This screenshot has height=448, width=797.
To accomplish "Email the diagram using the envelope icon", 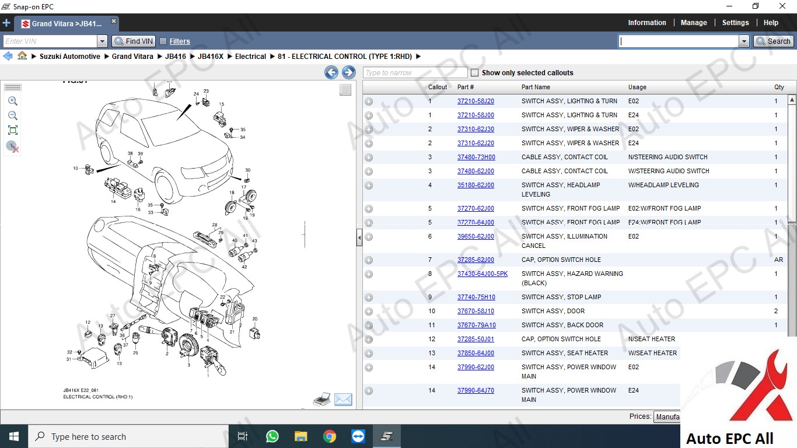I will coord(343,400).
